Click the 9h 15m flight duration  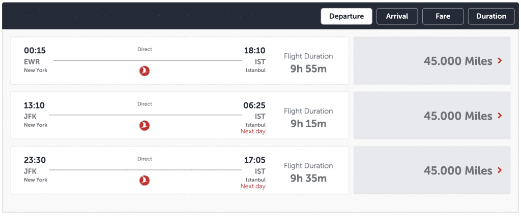tap(308, 124)
